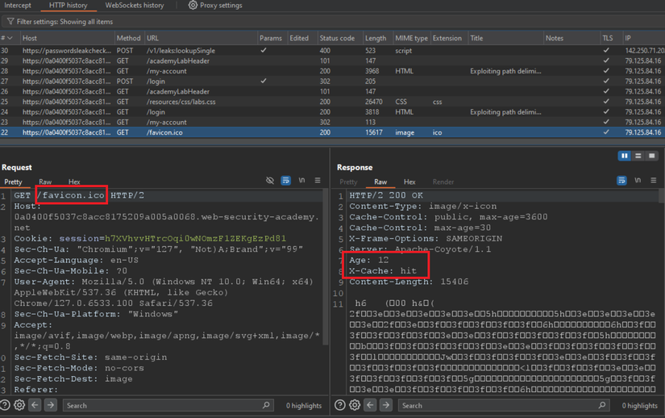Go to next Response search match
This screenshot has width=665, height=418.
pos(386,405)
